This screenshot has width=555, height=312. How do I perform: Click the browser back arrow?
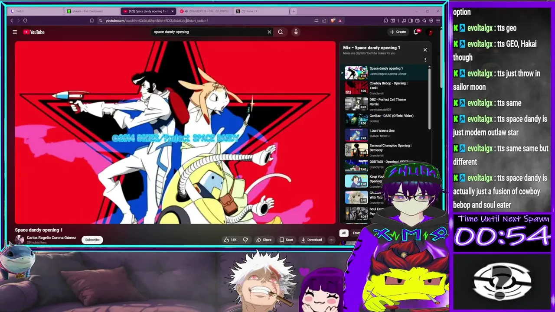pyautogui.click(x=12, y=20)
